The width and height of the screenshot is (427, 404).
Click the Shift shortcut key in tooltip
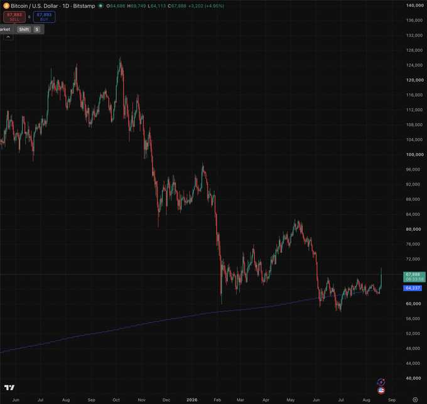24,29
